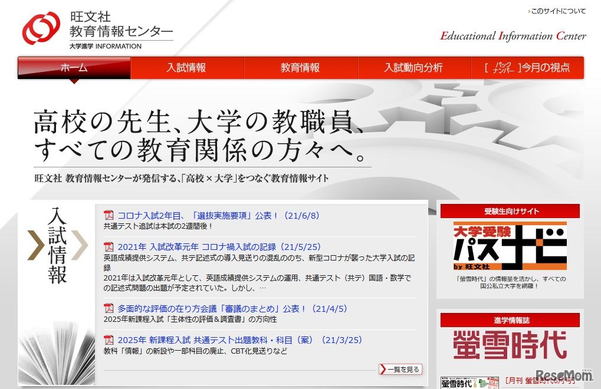Open the 螢雪時代 magazine banner
Viewport: 601px width, 389px height.
tap(510, 345)
